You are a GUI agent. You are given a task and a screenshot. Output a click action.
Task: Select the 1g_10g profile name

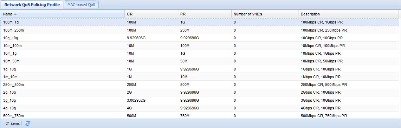pos(9,69)
